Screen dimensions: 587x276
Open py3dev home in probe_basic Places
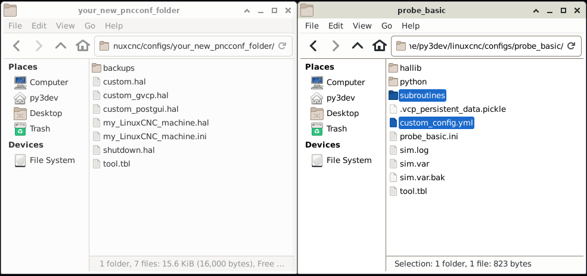coord(333,98)
